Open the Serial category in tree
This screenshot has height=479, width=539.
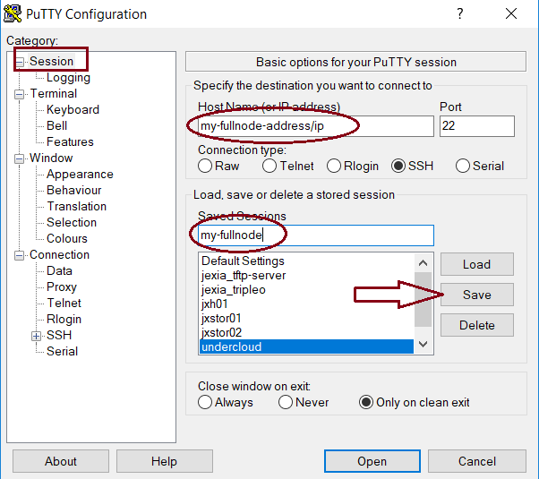coord(62,352)
